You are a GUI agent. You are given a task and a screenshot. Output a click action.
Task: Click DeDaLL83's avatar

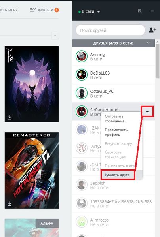[82, 75]
